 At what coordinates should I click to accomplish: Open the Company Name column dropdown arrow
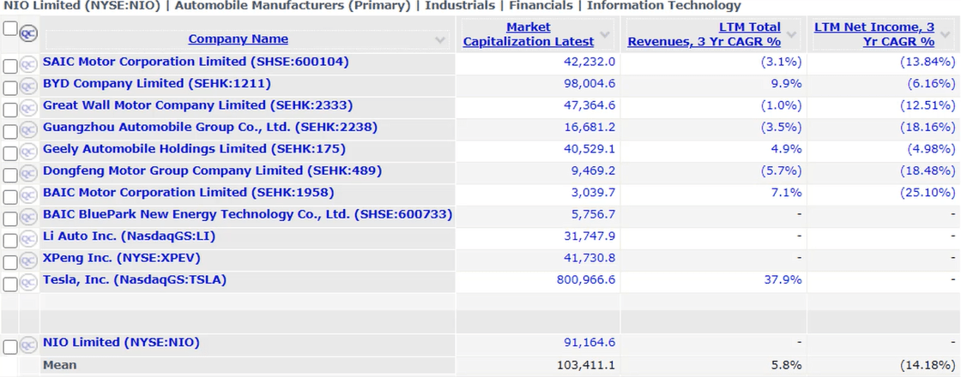click(x=441, y=39)
